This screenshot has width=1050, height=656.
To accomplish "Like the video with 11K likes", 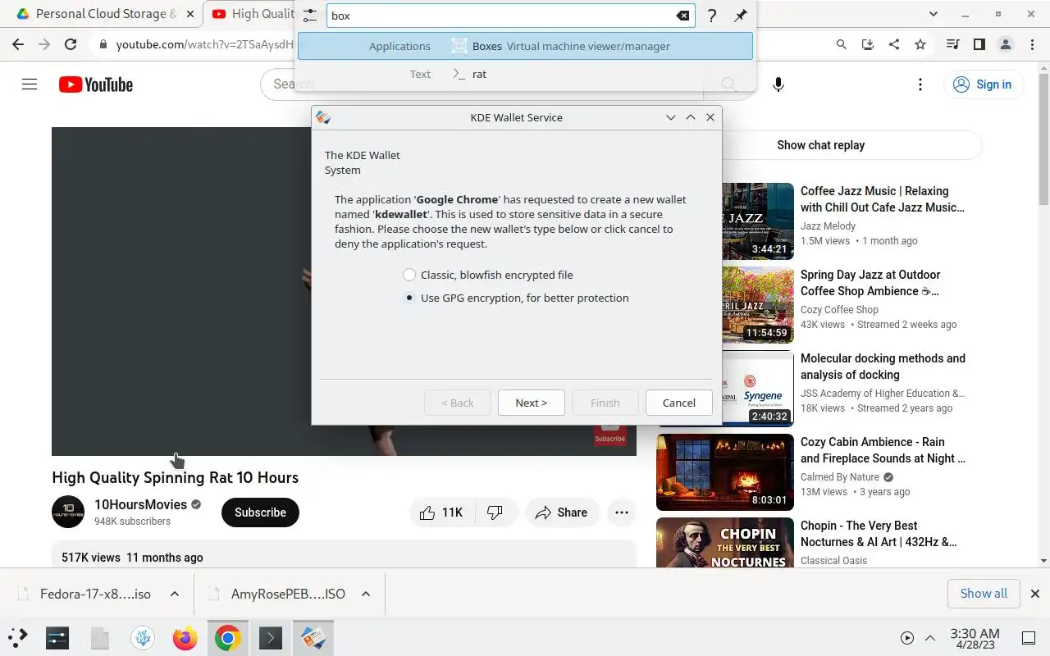I will point(441,512).
